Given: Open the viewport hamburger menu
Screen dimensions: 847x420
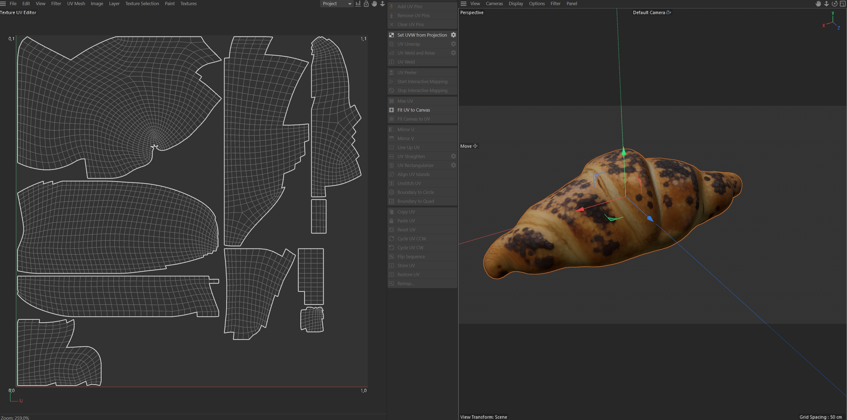Looking at the screenshot, I should (x=464, y=4).
